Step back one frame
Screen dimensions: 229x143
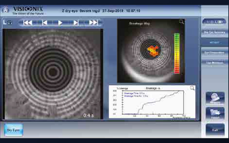[44, 23]
